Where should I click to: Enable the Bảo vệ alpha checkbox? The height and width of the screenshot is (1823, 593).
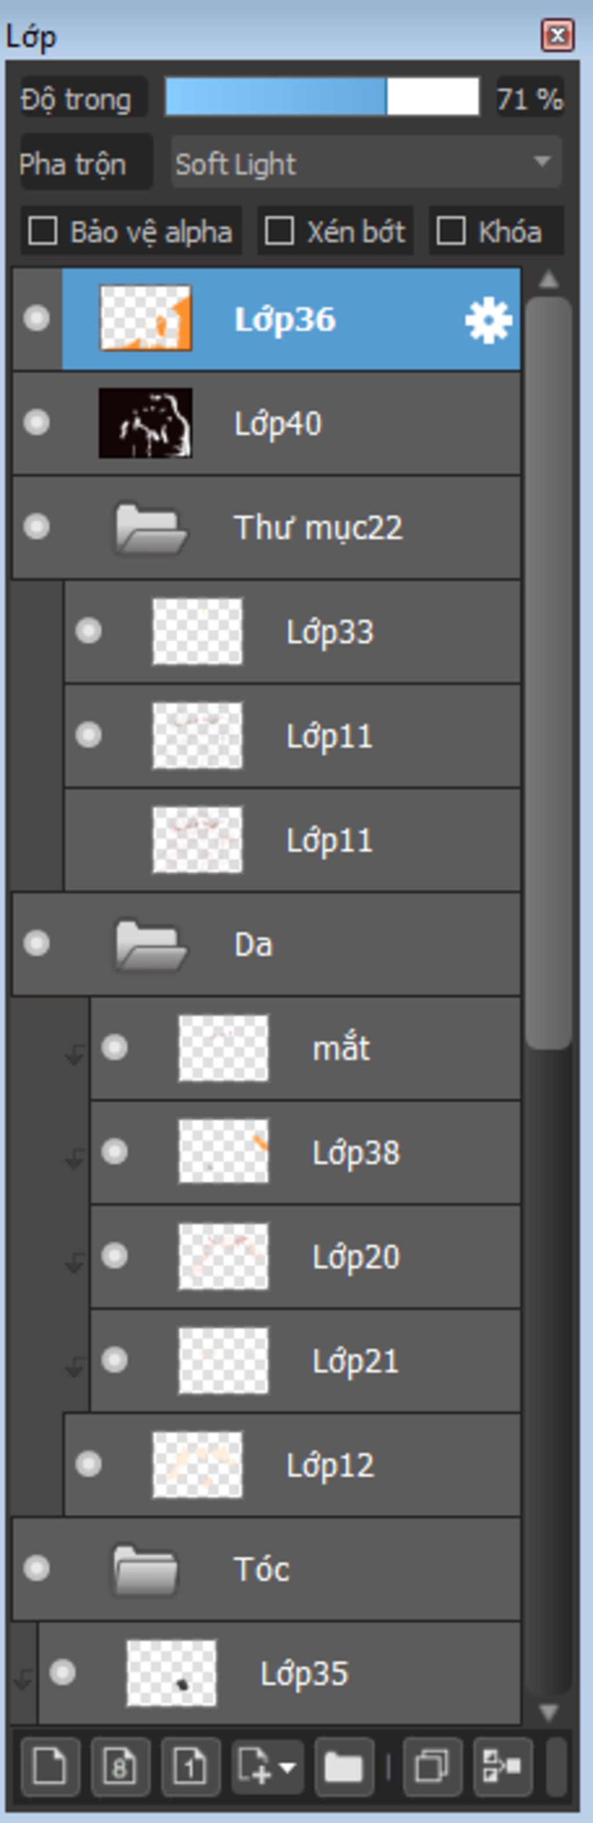click(x=42, y=231)
